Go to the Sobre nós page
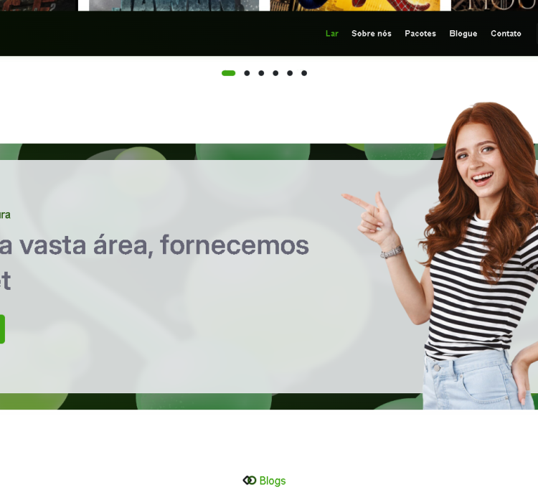 (371, 34)
